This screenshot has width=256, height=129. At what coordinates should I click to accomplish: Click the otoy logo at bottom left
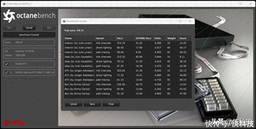[14, 122]
